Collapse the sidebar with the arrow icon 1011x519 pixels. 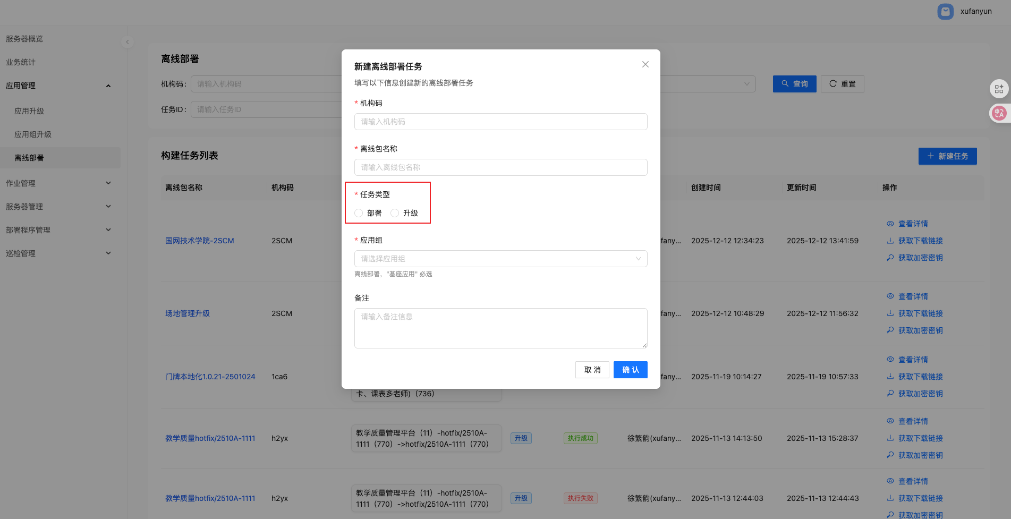127,42
